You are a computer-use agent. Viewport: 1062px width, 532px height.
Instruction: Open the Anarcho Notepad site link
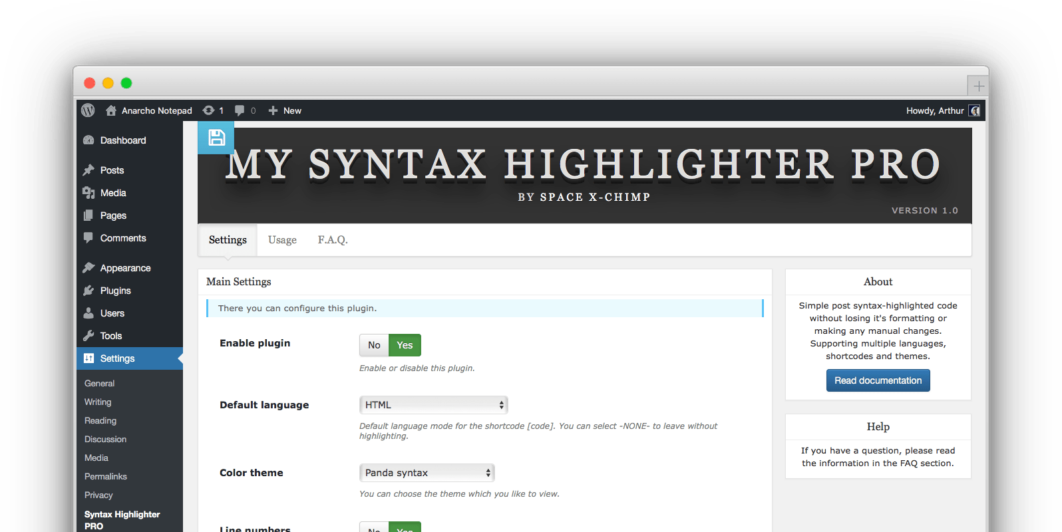click(x=156, y=110)
